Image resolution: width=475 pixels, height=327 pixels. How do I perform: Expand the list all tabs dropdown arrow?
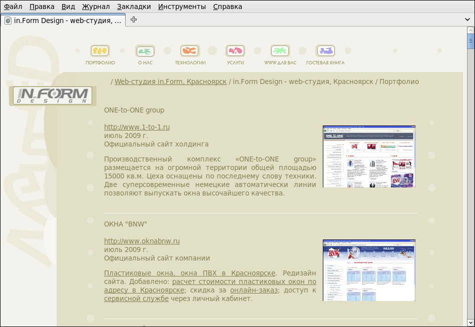pos(467,20)
